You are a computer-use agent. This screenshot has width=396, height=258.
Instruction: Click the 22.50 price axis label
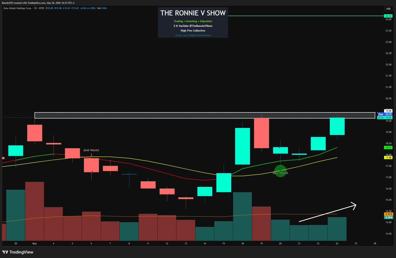388,53
